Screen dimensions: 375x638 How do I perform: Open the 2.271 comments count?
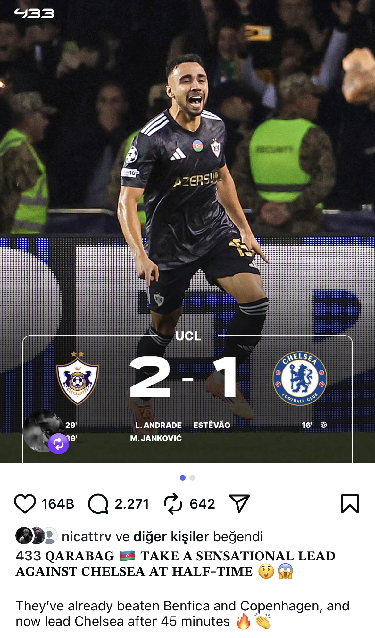point(132,504)
